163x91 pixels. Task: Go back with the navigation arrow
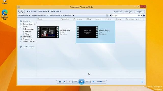pos(20,11)
